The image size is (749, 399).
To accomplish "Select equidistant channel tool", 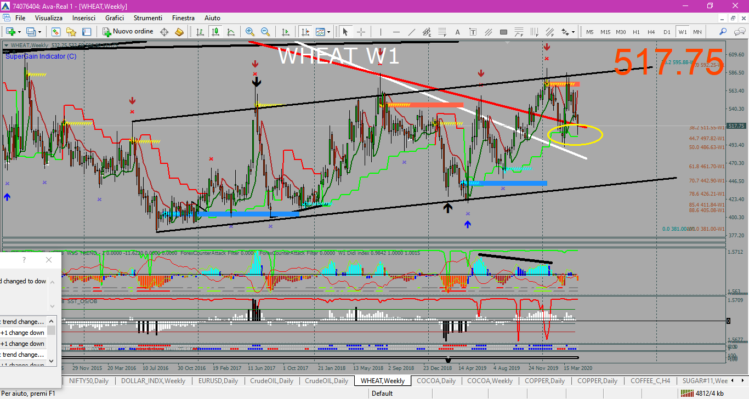I will (x=427, y=32).
